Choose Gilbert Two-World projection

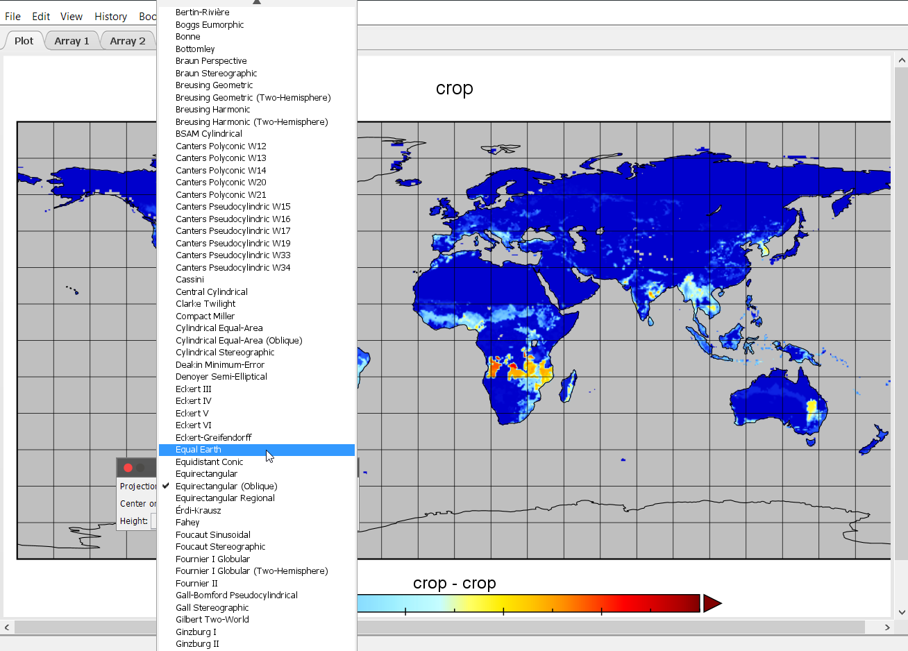coord(257,620)
